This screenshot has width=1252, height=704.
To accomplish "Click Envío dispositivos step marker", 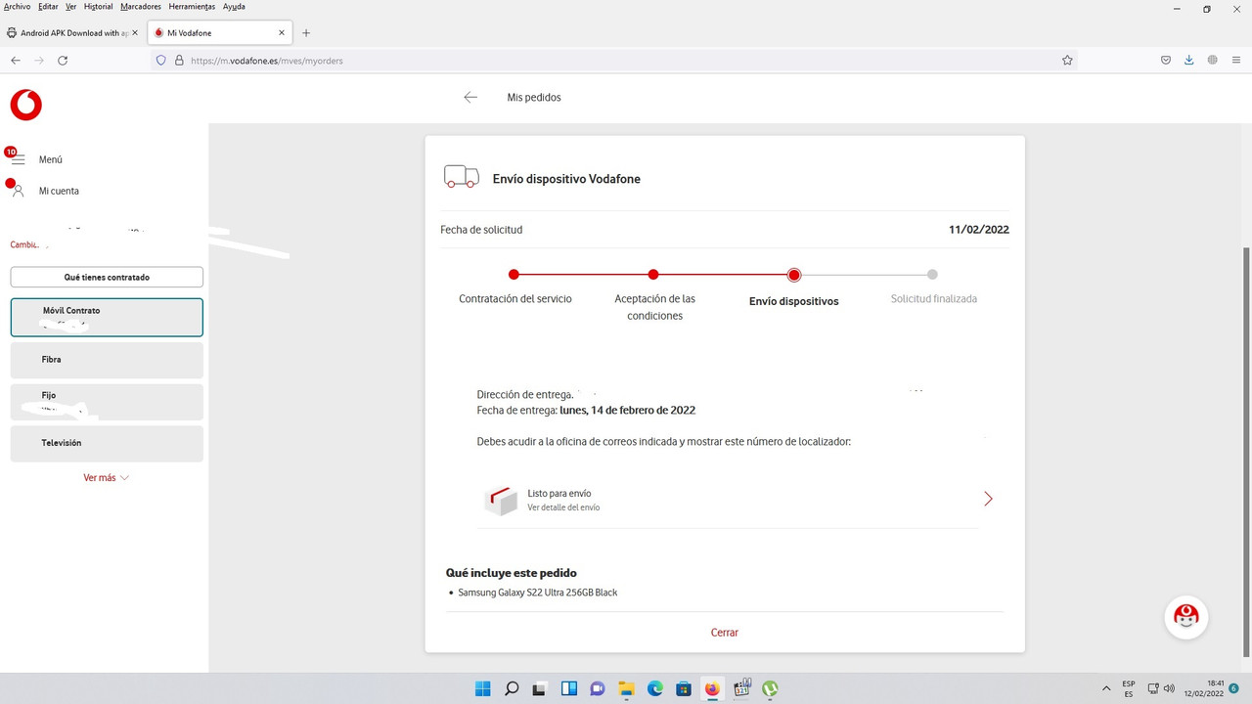I will (x=794, y=275).
